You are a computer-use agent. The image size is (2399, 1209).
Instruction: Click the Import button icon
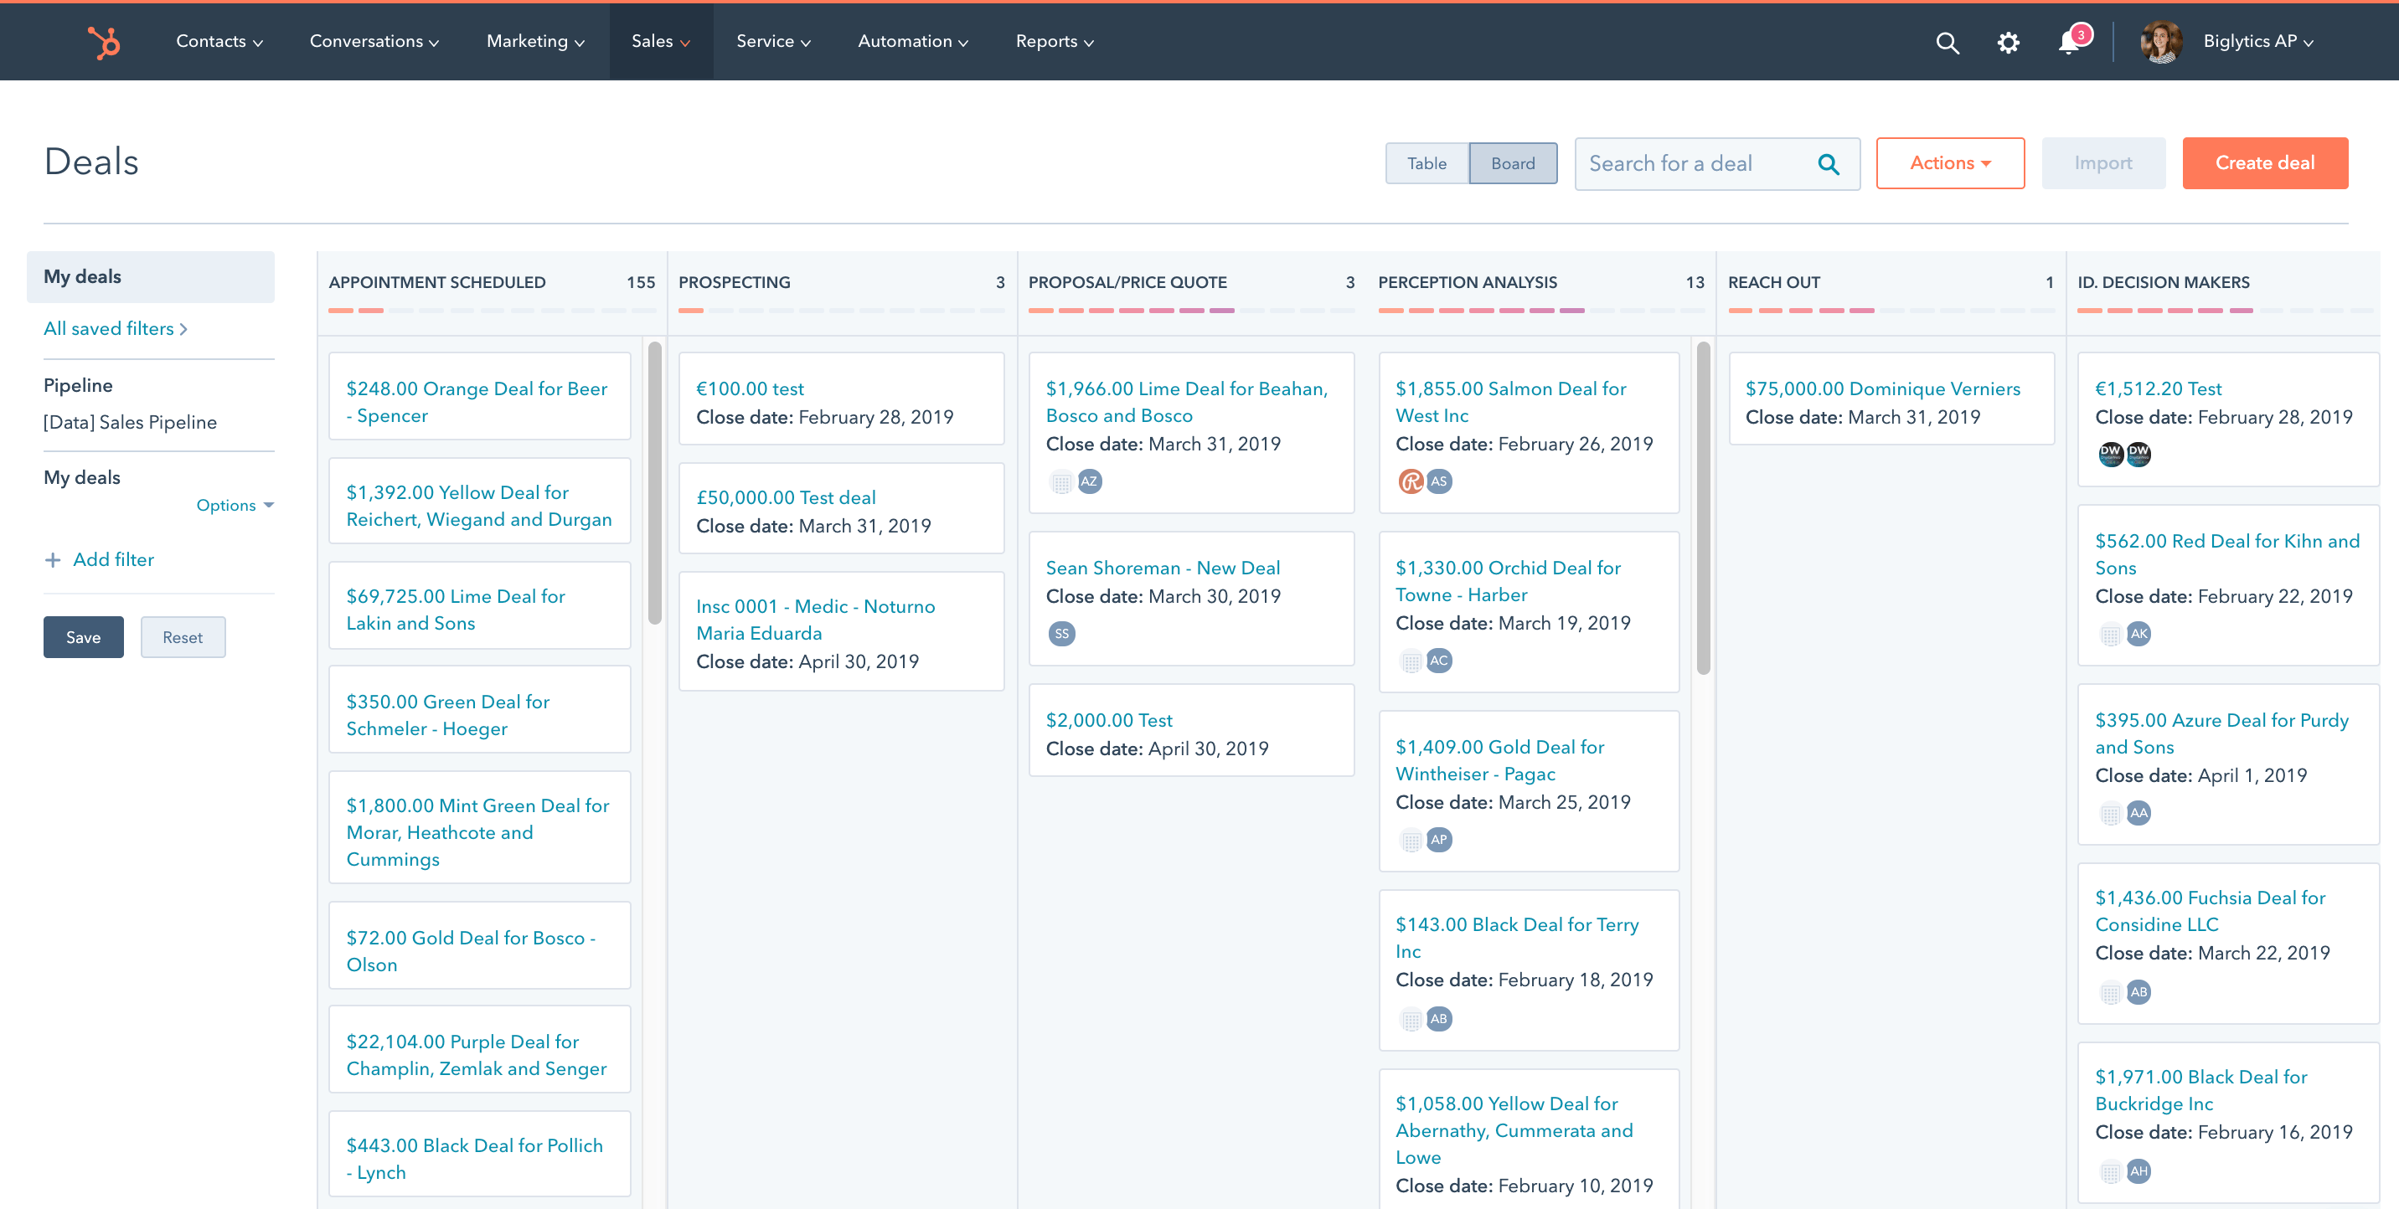(2102, 162)
